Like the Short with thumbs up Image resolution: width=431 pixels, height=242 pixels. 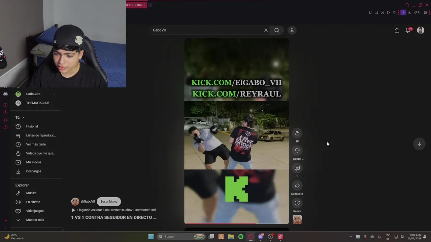tap(297, 133)
